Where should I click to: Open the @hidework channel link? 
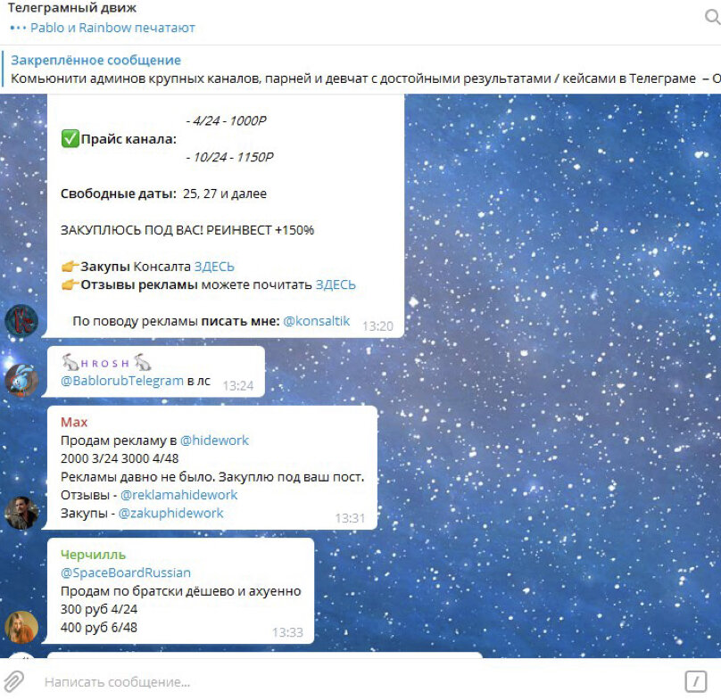[x=214, y=441]
